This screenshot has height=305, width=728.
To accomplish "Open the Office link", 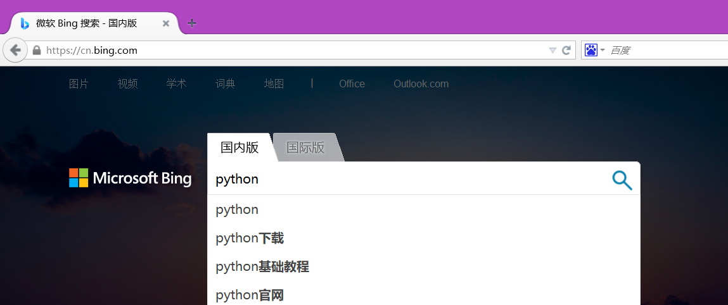I will click(352, 84).
